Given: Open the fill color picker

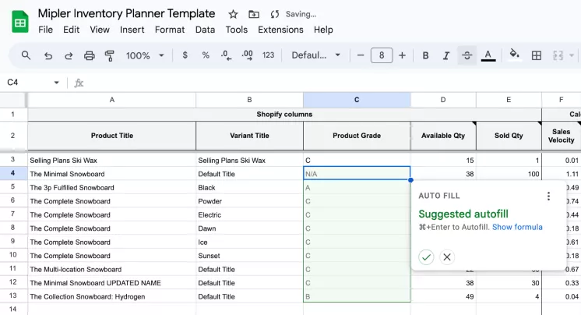Looking at the screenshot, I should point(514,55).
